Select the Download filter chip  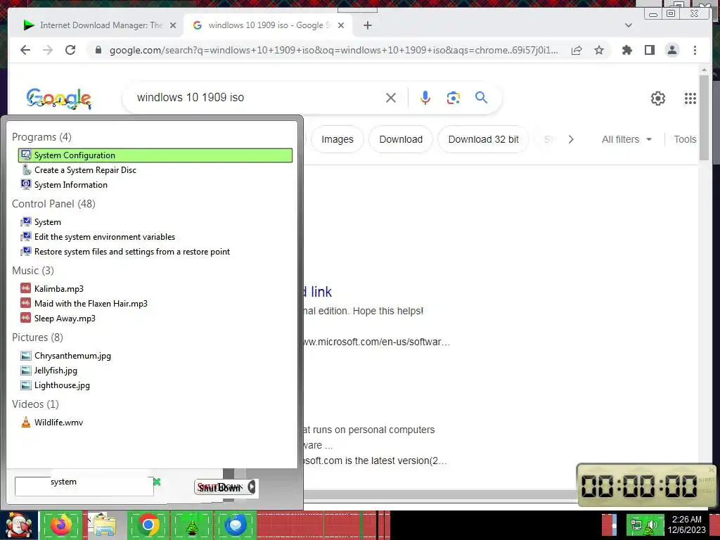tap(401, 139)
